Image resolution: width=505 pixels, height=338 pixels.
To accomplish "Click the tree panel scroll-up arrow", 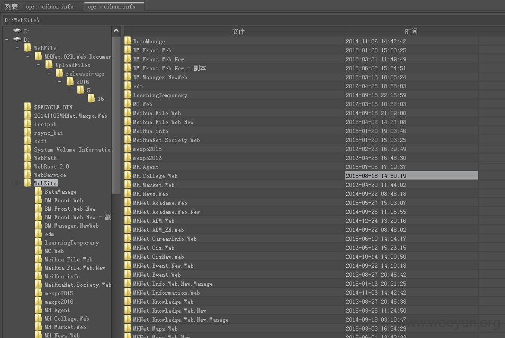I will [x=116, y=31].
